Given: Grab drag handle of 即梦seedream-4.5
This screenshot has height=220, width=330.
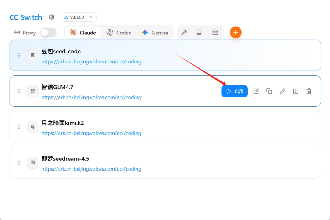Looking at the screenshot, I should pyautogui.click(x=19, y=163).
